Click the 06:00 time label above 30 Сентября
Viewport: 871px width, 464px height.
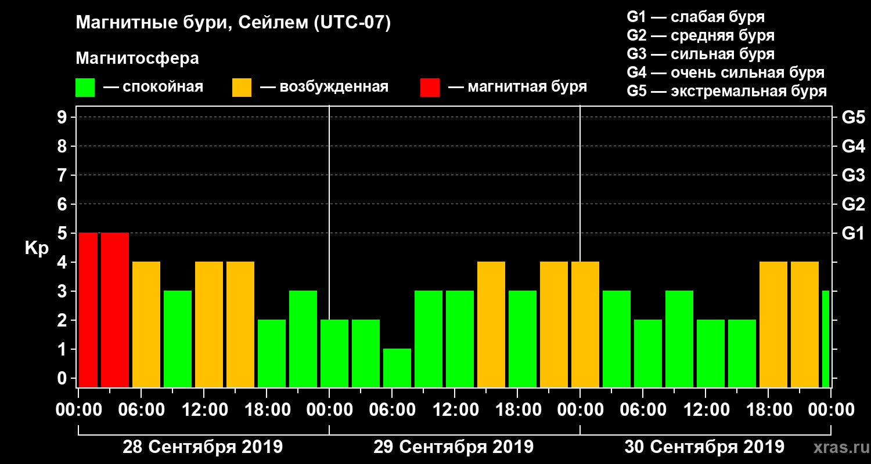tap(643, 410)
